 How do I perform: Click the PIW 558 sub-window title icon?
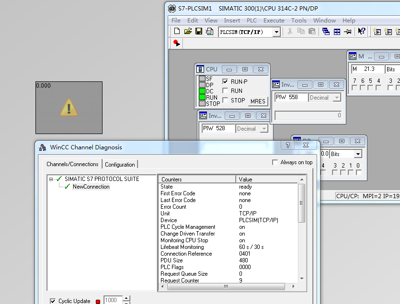pos(276,84)
